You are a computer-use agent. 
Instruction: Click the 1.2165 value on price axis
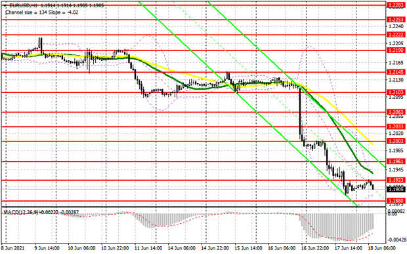[396, 63]
